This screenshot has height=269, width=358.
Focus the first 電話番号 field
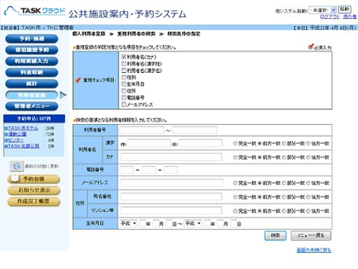click(x=127, y=170)
